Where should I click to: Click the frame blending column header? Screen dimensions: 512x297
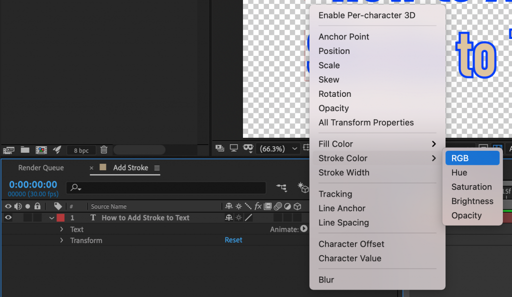click(268, 206)
